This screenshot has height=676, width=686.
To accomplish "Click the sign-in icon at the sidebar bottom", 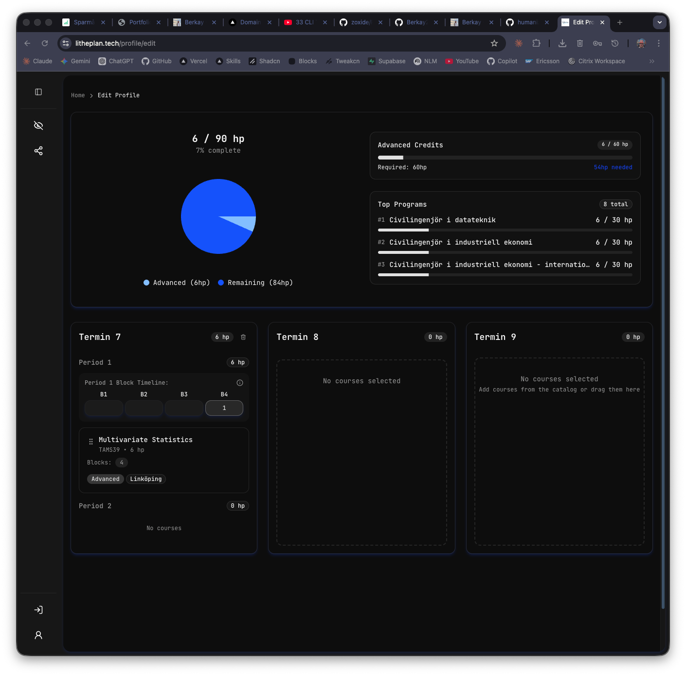I will [x=38, y=610].
